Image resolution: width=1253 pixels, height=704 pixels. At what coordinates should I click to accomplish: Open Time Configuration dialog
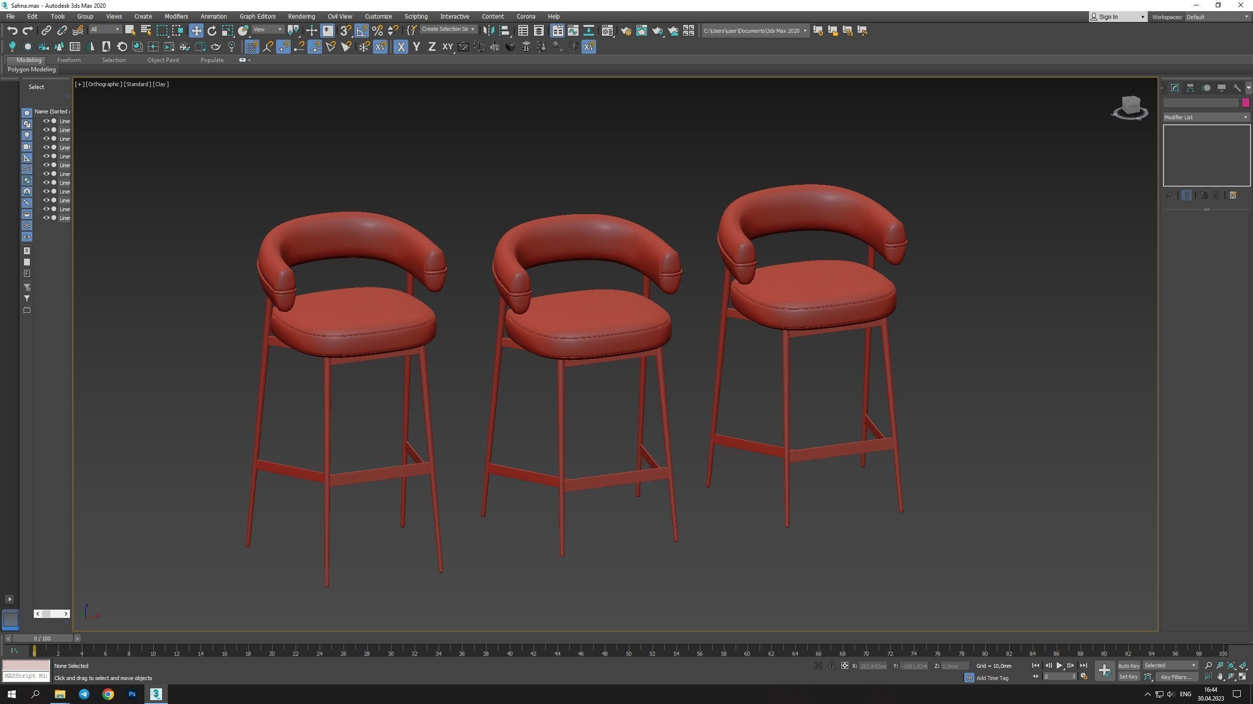click(1084, 677)
